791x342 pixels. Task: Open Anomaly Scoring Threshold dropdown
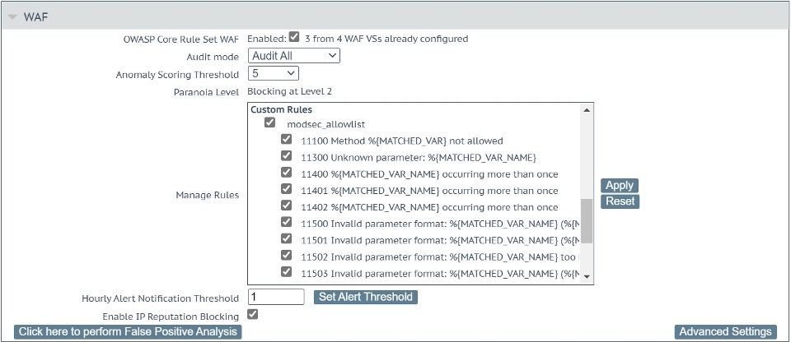(x=273, y=74)
